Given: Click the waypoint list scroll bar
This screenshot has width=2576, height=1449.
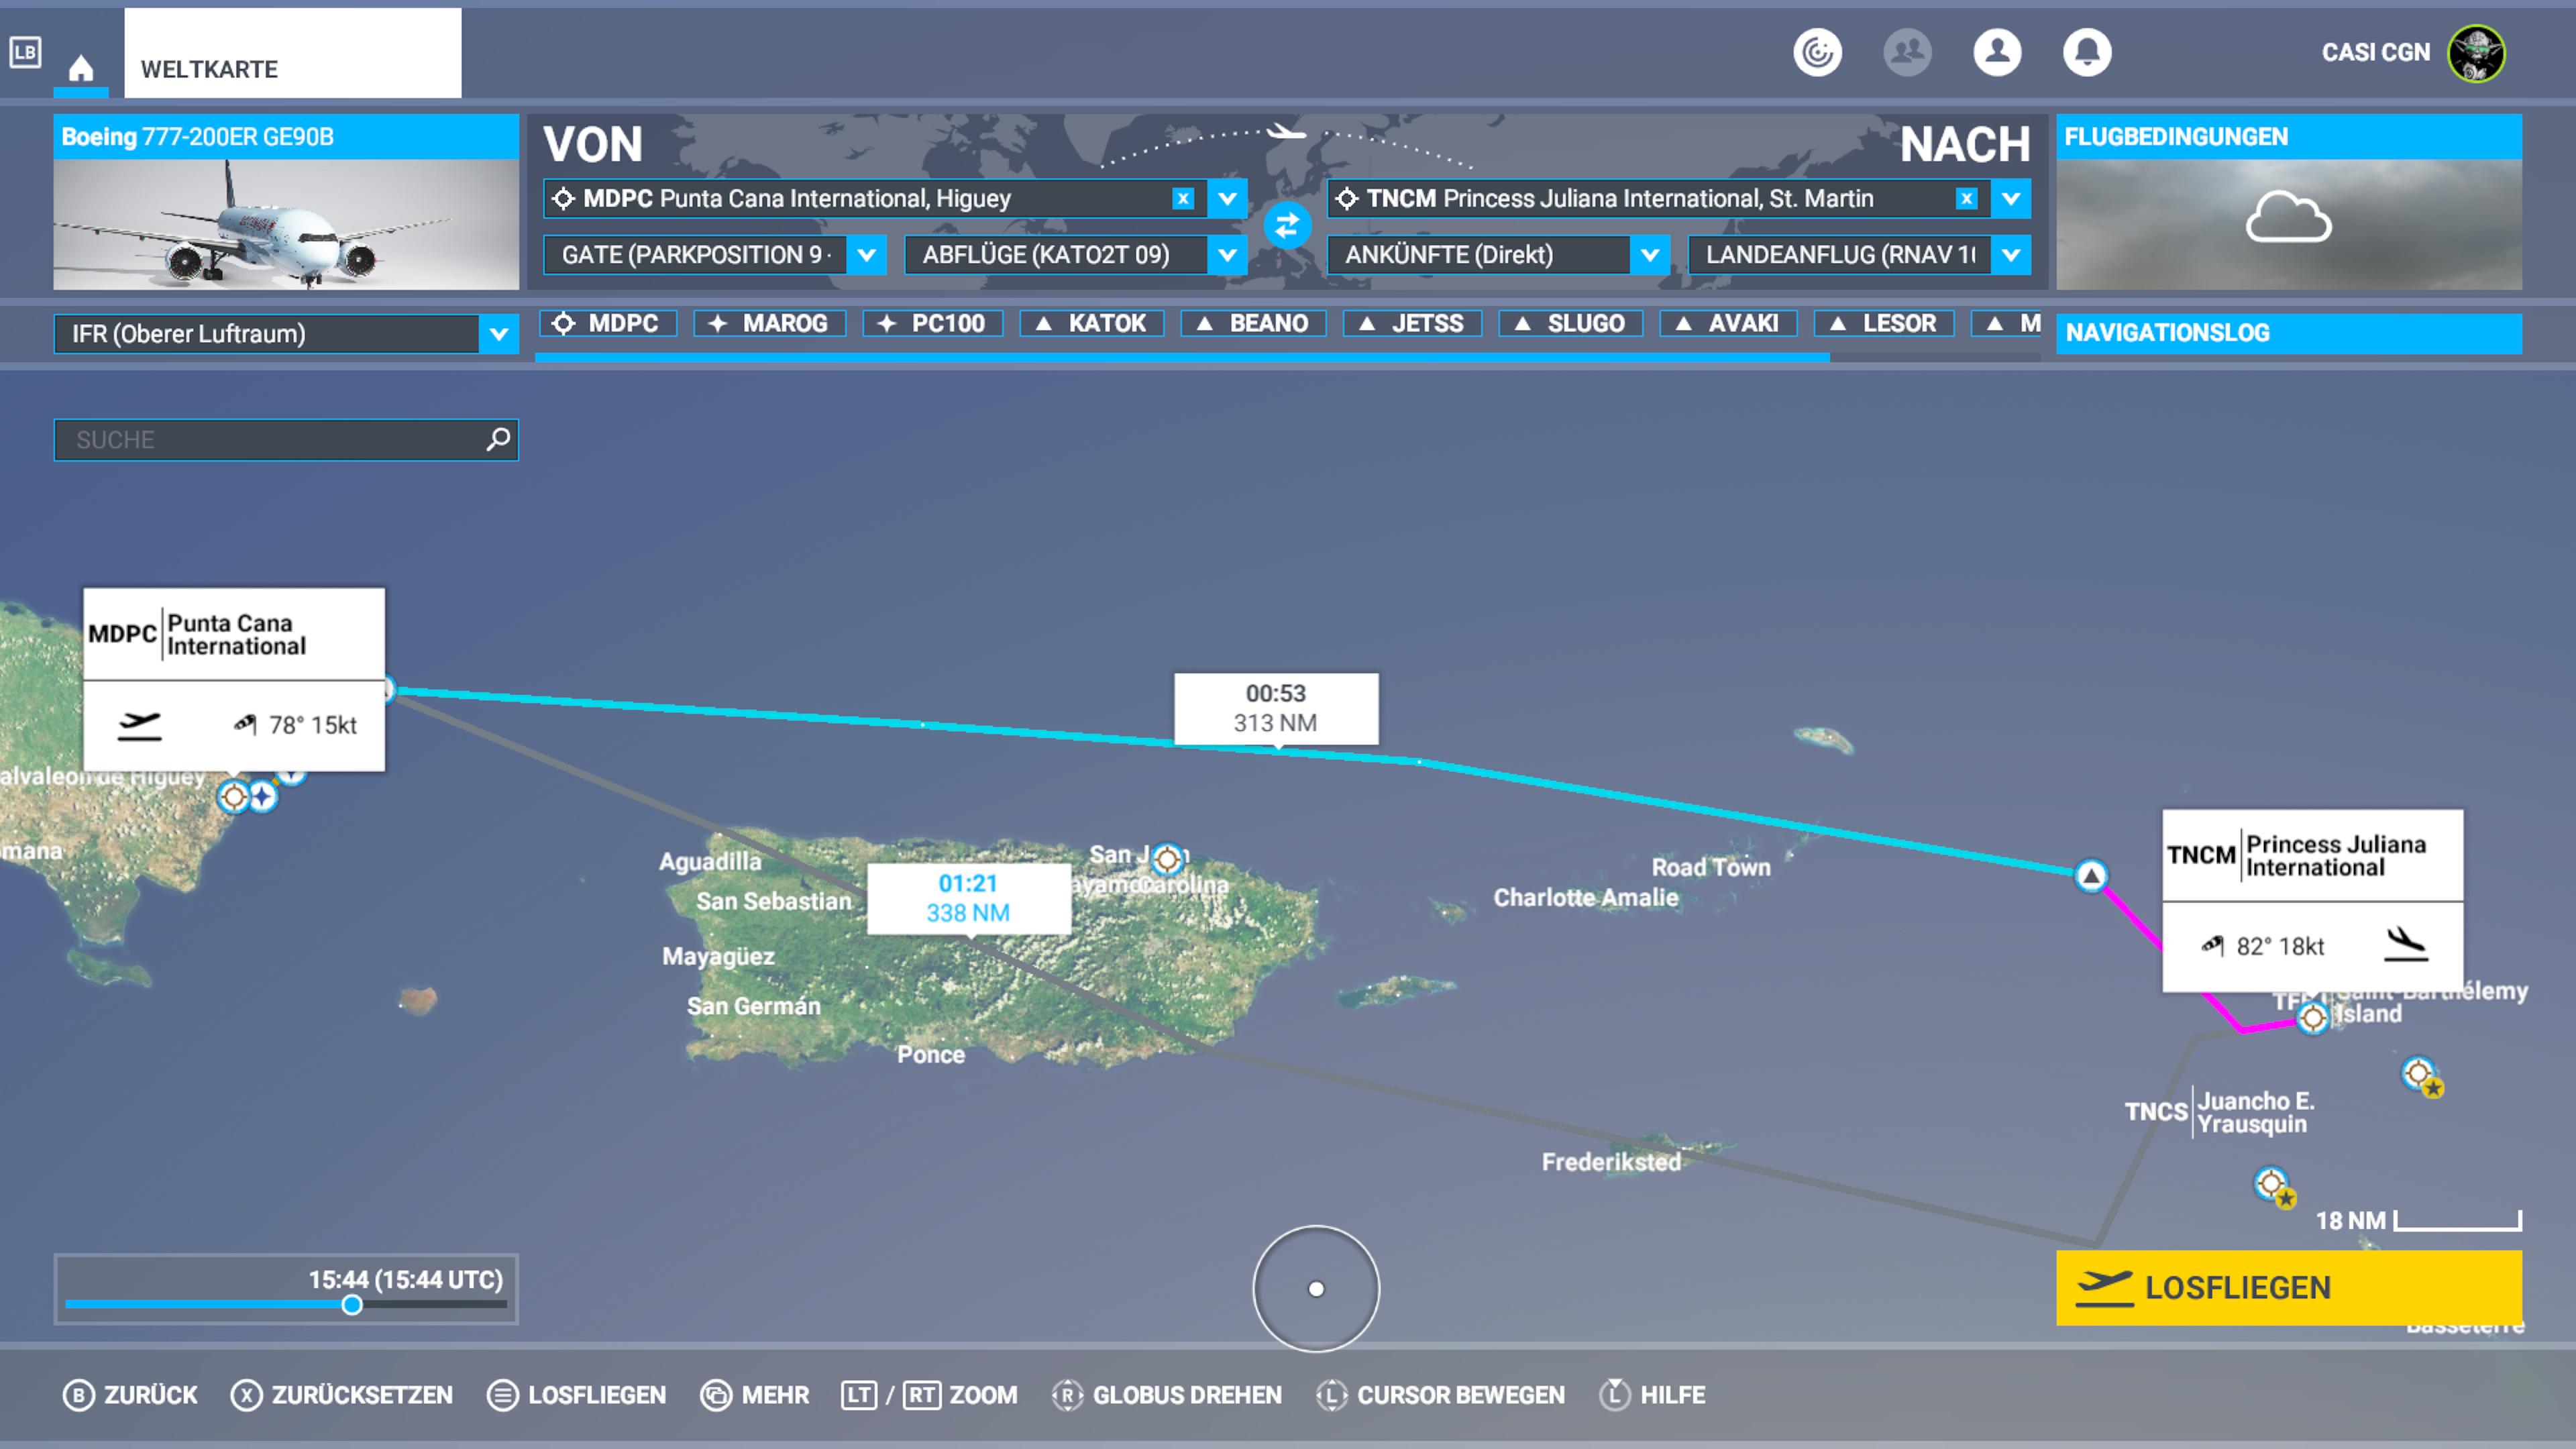Looking at the screenshot, I should tap(1182, 357).
